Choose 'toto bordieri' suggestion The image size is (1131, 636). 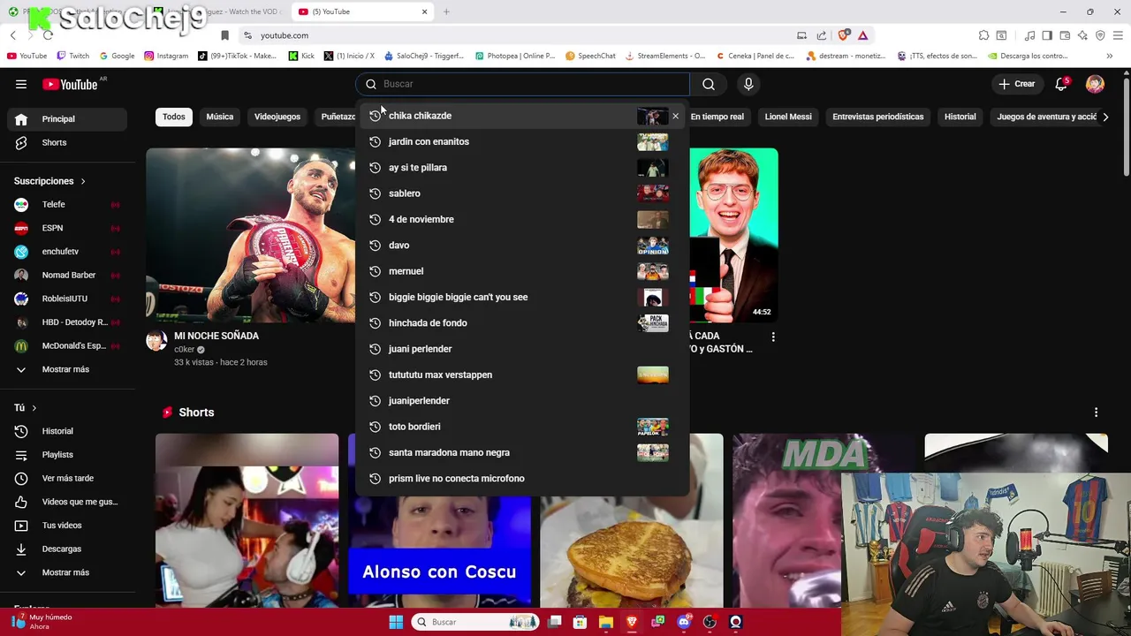522,427
